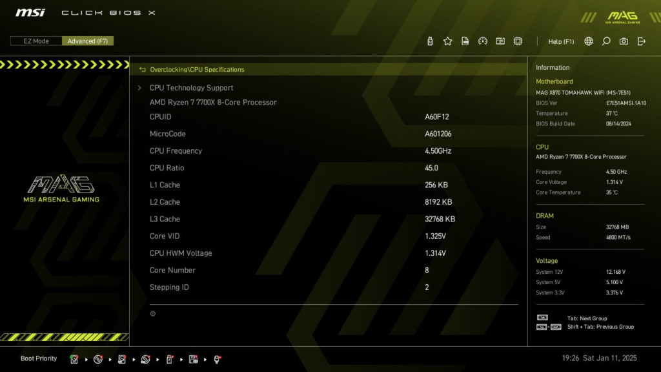661x372 pixels.
Task: Select the L3 Cache row label
Action: pyautogui.click(x=165, y=219)
